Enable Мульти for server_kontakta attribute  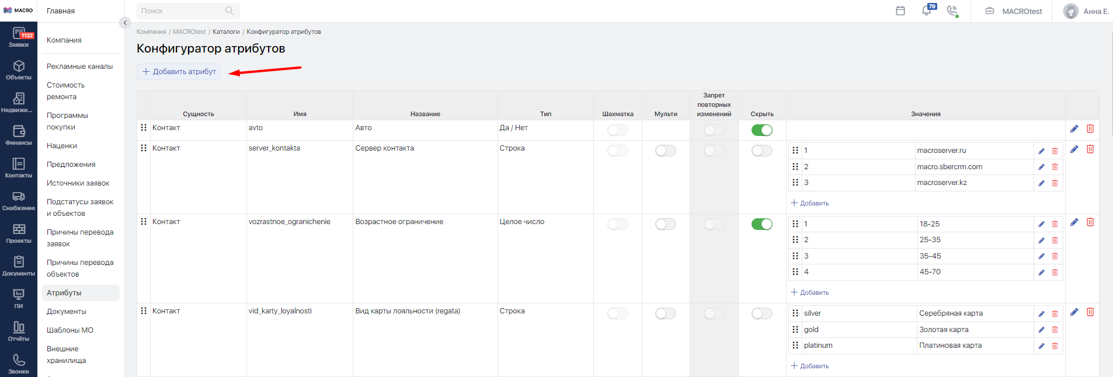[665, 151]
